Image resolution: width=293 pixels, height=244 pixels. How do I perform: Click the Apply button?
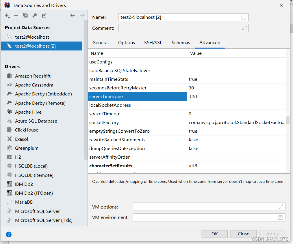(x=272, y=234)
